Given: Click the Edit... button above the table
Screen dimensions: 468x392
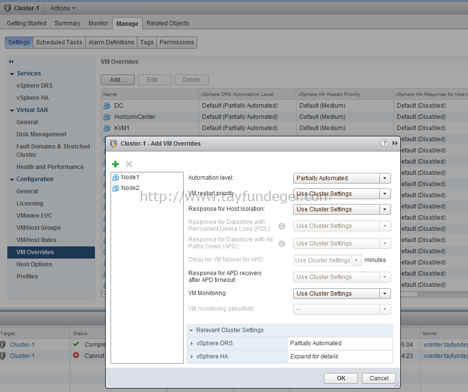Looking at the screenshot, I should [155, 80].
